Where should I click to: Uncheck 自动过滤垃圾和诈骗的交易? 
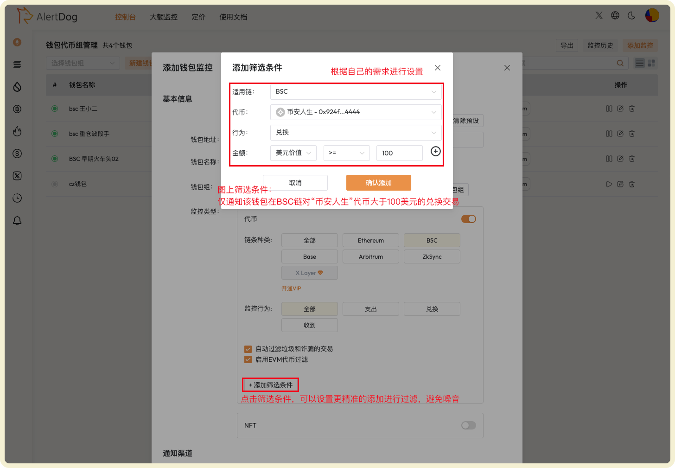click(248, 350)
